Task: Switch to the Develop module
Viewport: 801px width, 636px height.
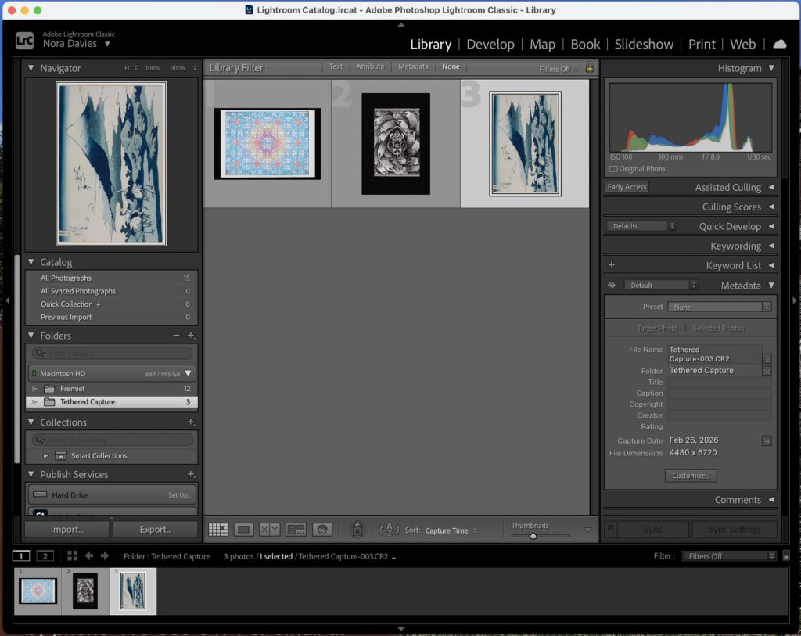Action: click(x=490, y=44)
